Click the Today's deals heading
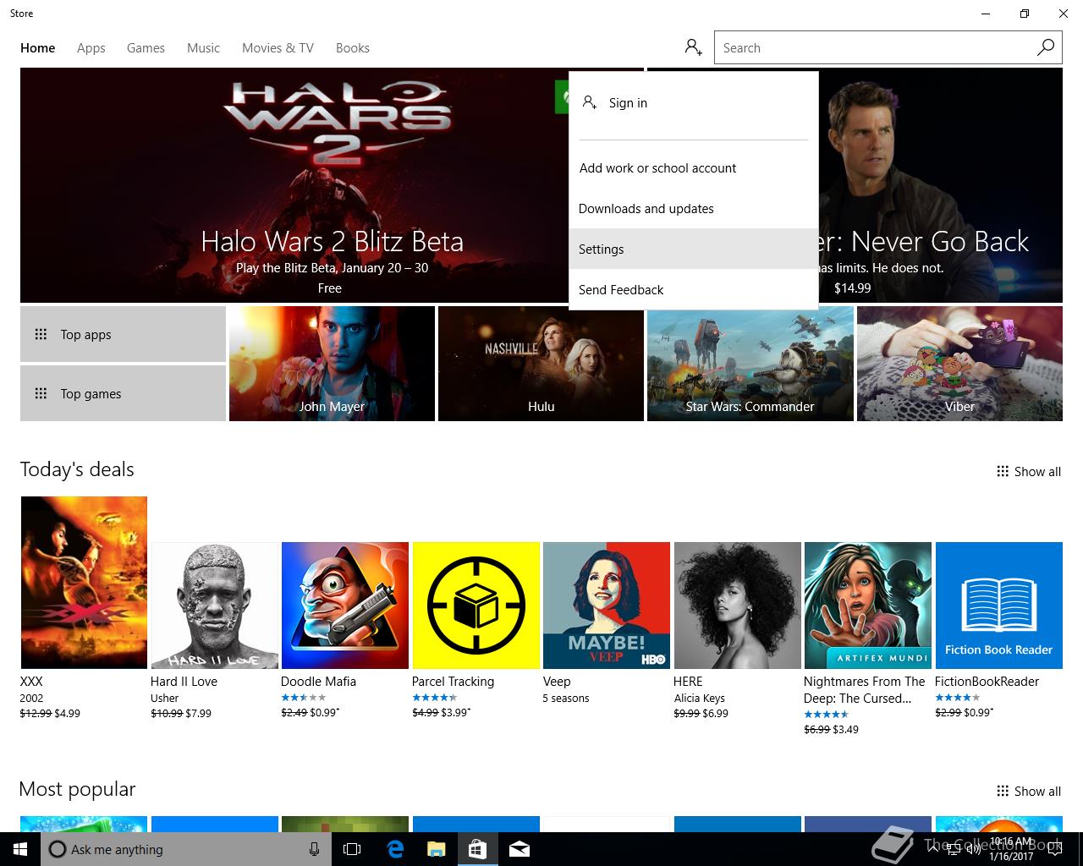The height and width of the screenshot is (866, 1083). [77, 469]
